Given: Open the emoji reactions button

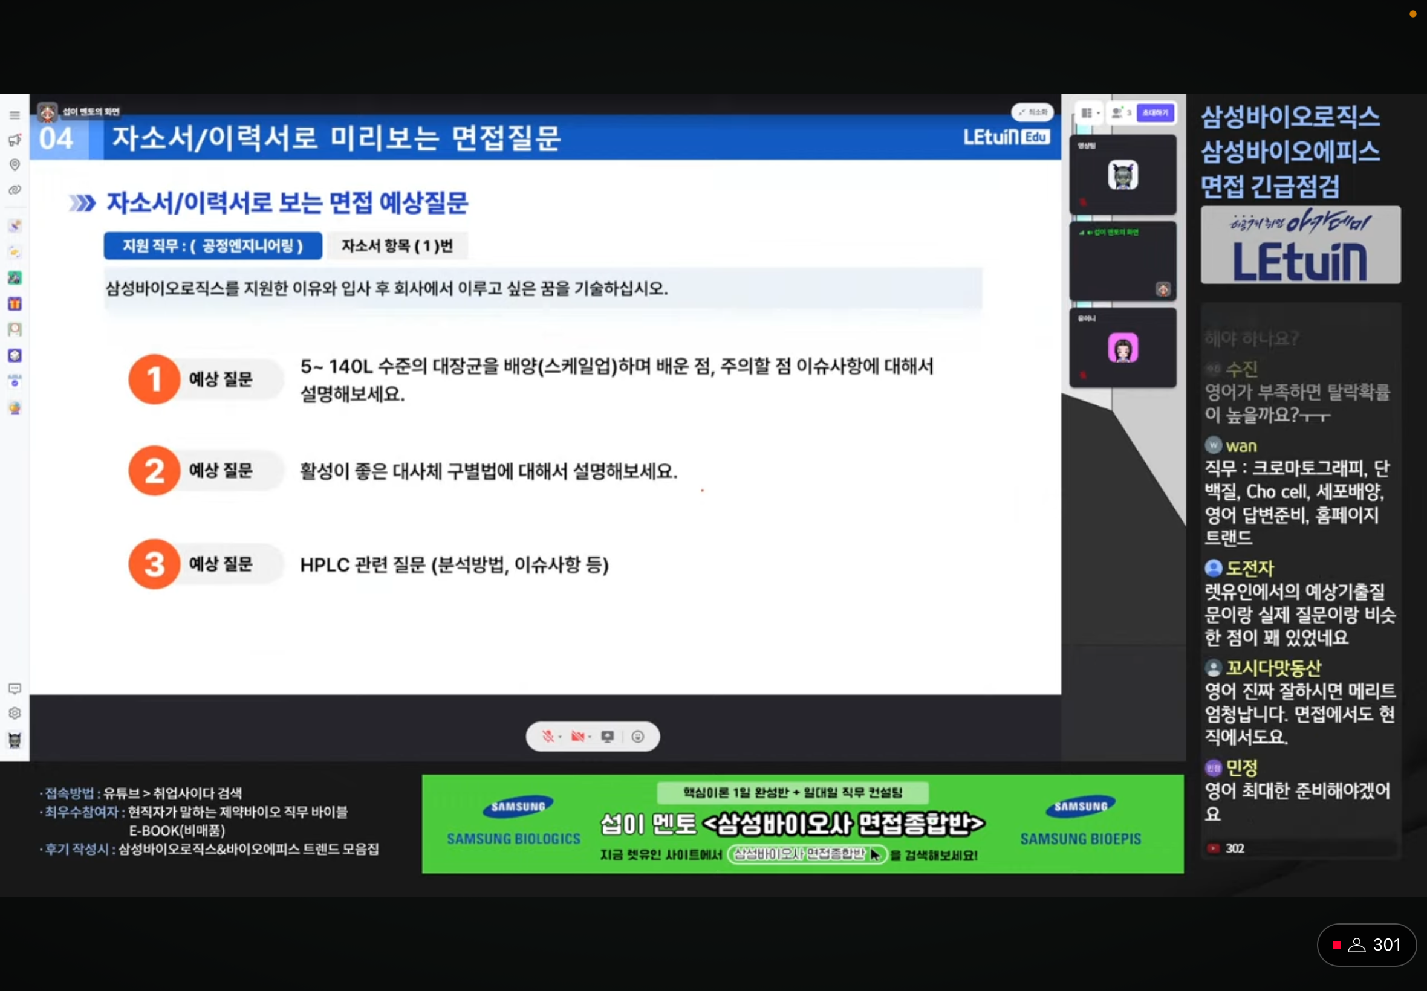Looking at the screenshot, I should 637,737.
